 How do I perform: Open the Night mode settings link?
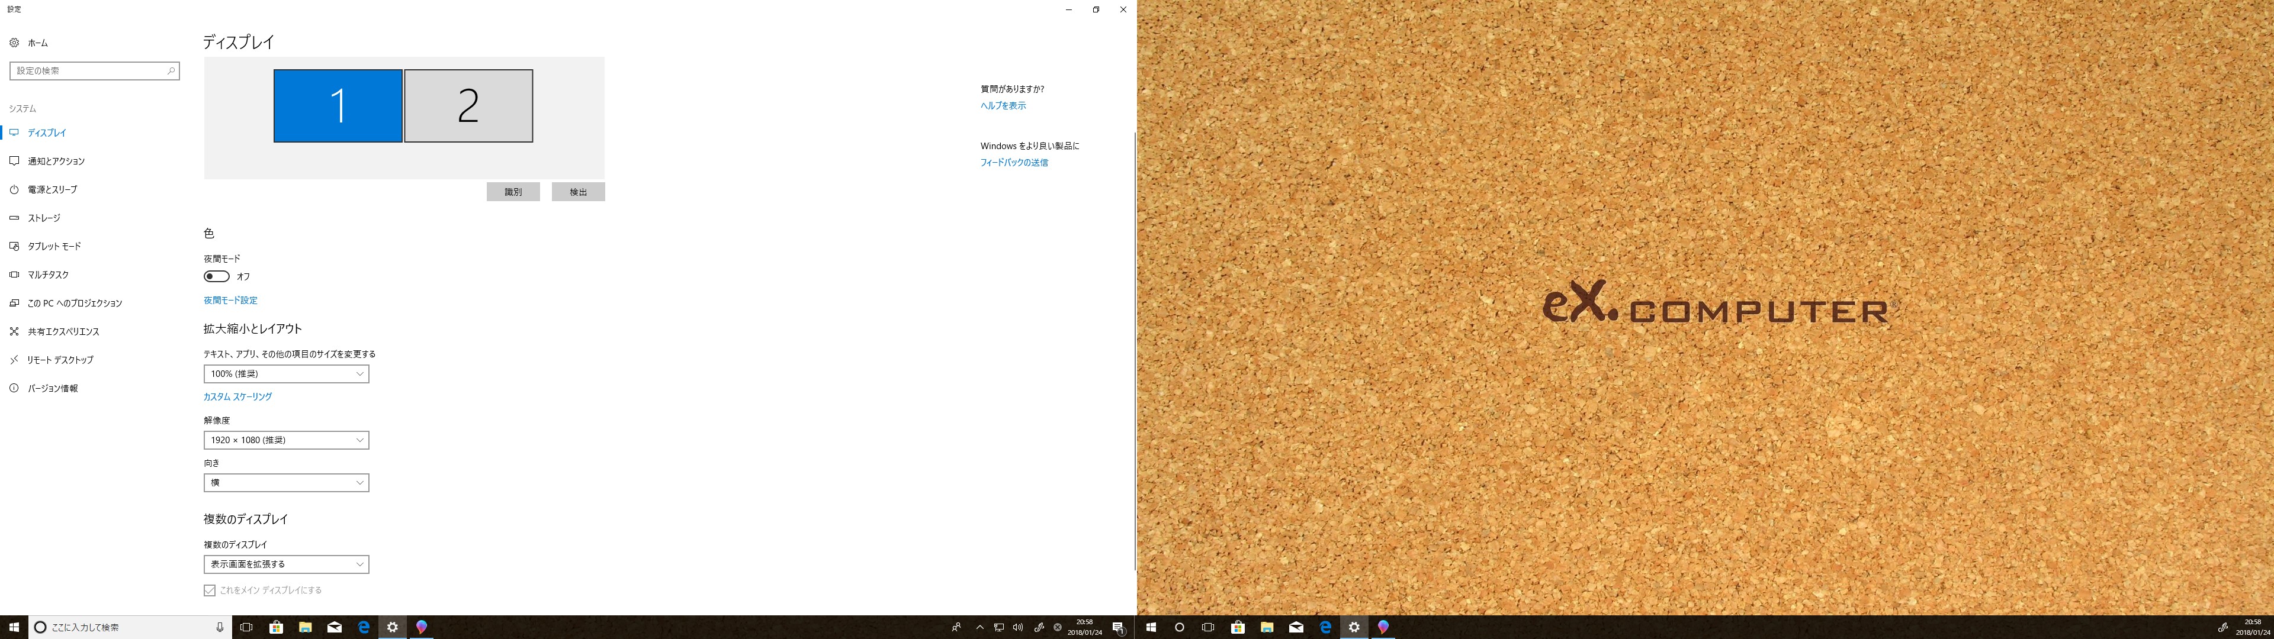[x=230, y=301]
